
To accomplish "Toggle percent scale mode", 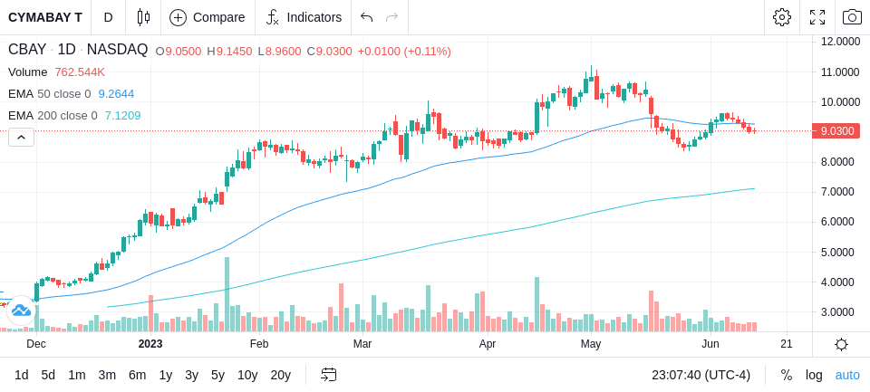I will (x=787, y=375).
